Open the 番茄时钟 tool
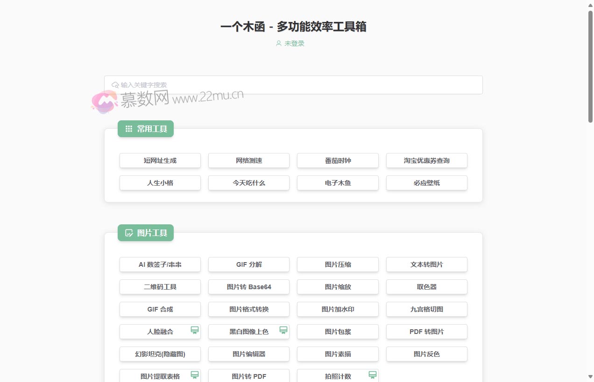This screenshot has height=382, width=594. pos(338,160)
